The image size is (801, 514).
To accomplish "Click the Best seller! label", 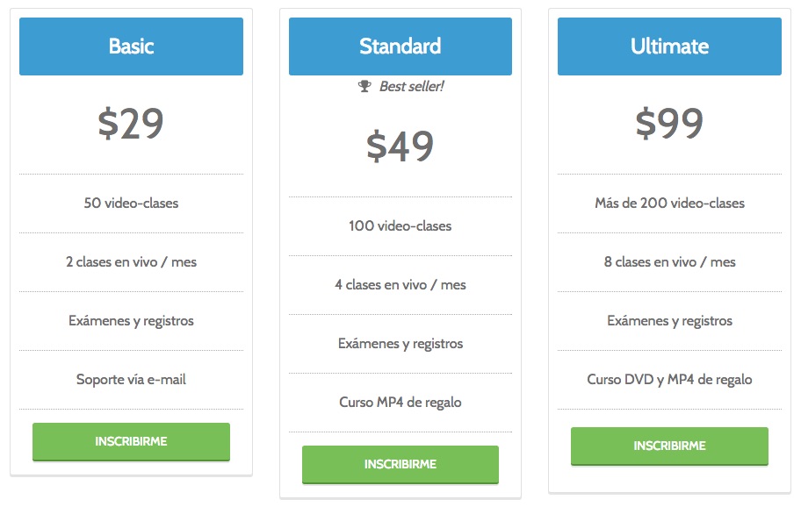I will [412, 86].
